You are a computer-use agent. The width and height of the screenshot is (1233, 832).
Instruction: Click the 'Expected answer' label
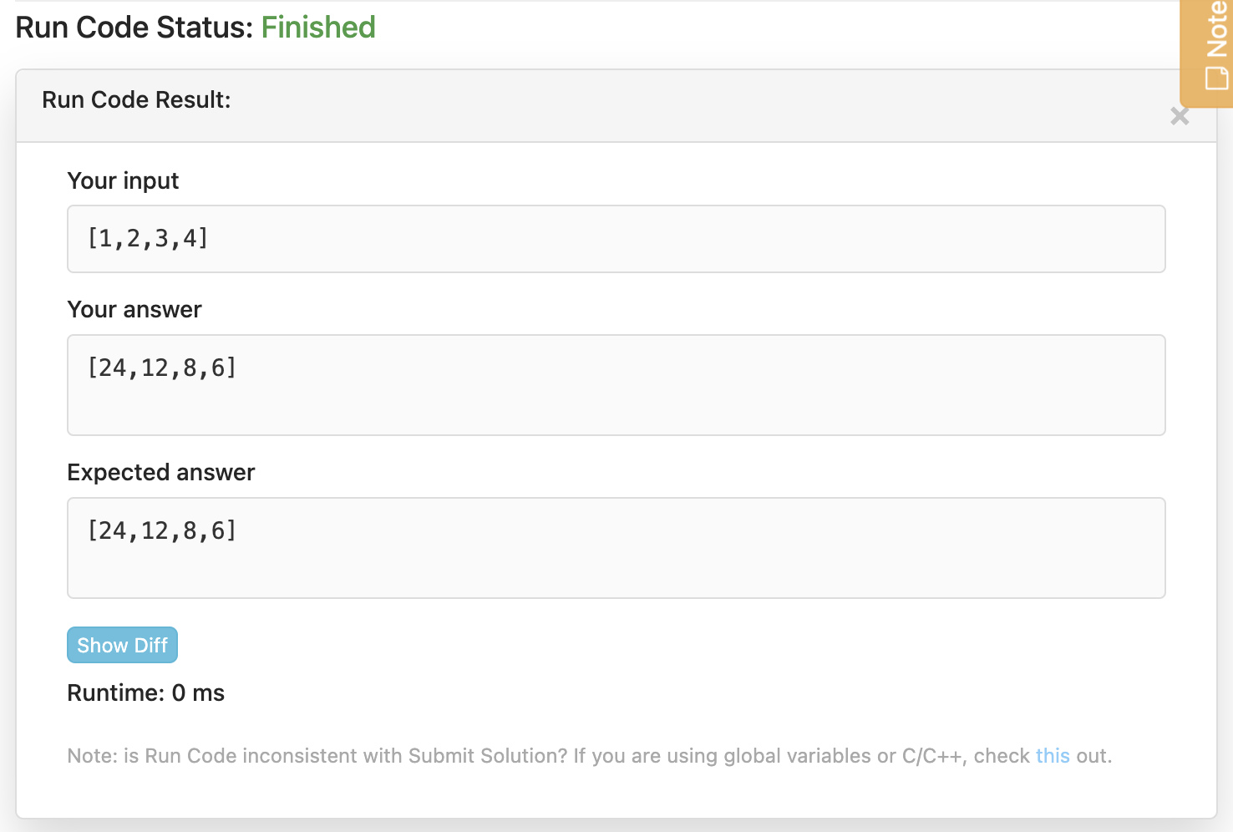(x=161, y=473)
